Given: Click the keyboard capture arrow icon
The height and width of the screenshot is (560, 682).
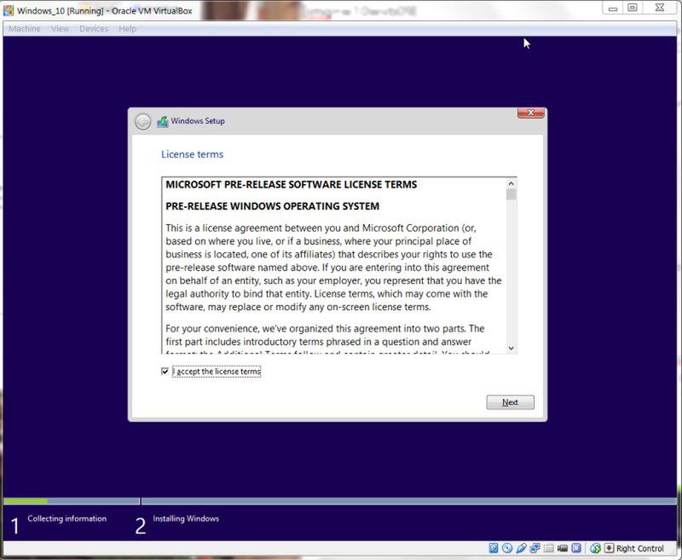Looking at the screenshot, I should point(610,548).
